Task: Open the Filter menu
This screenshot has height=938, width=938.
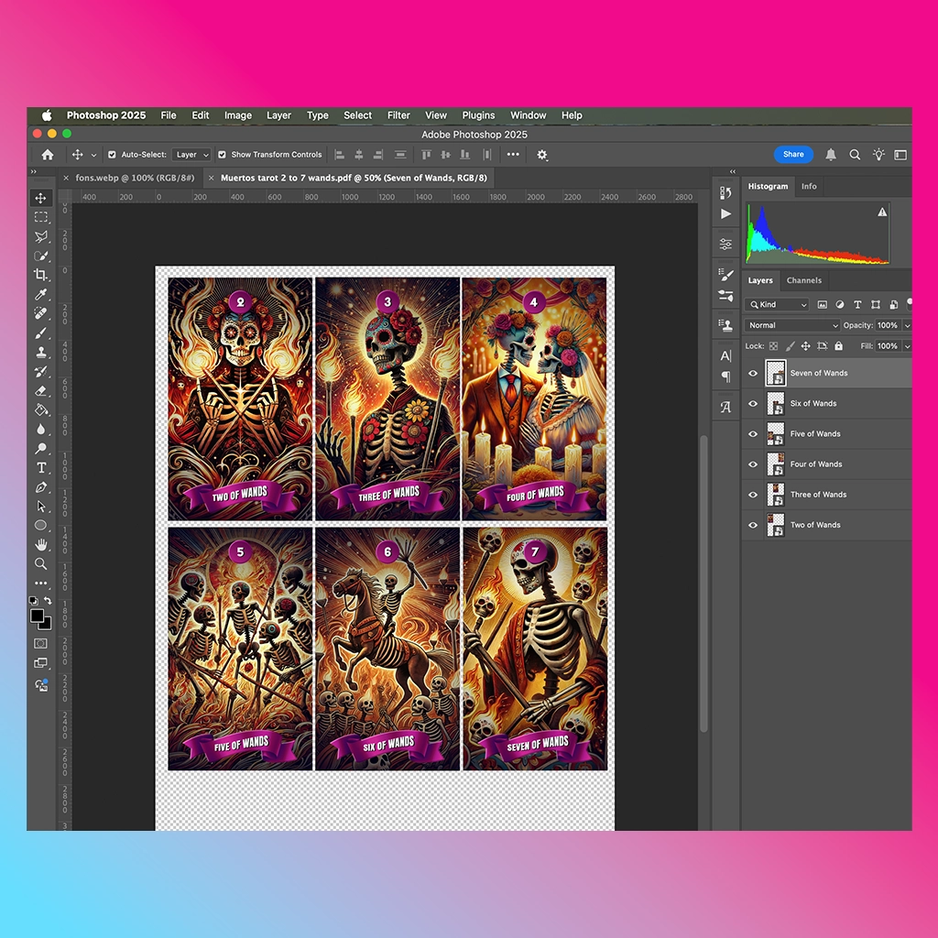Action: click(398, 115)
